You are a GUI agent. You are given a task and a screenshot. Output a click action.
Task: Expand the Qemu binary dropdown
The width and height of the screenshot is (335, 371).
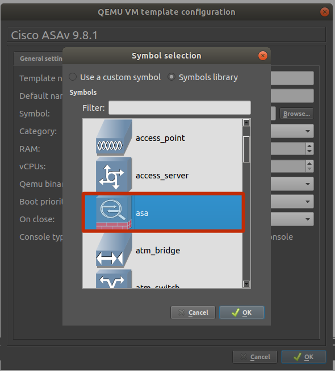pos(292,184)
